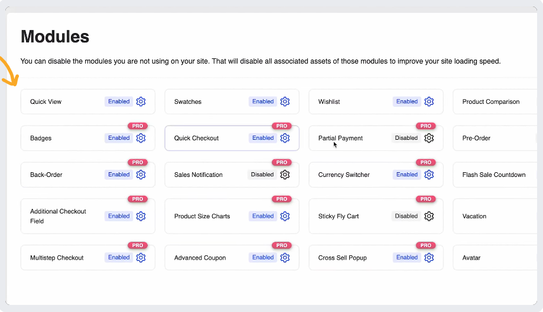Open Multistep Checkout settings gear

(141, 257)
